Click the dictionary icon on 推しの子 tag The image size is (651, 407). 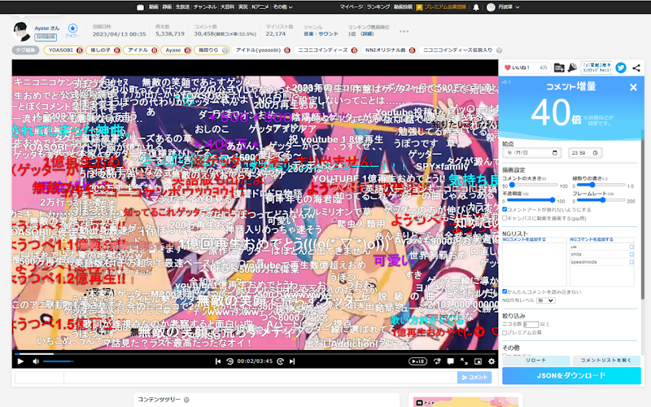click(116, 50)
